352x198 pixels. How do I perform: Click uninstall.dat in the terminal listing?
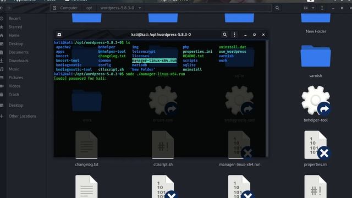click(232, 47)
